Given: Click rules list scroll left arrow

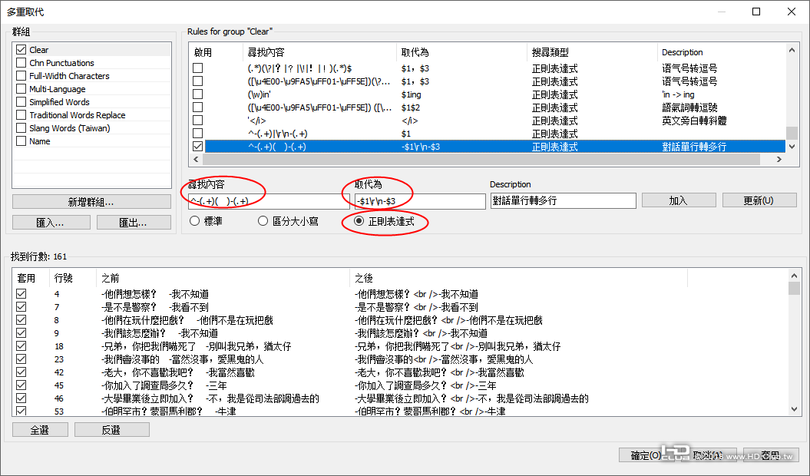Looking at the screenshot, I should coord(196,160).
